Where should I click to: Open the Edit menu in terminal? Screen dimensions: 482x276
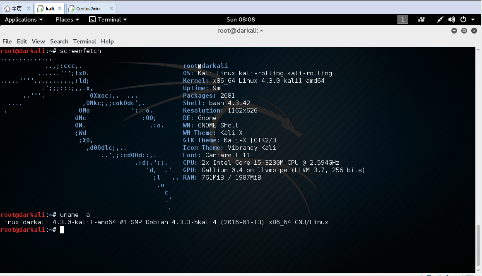click(x=22, y=41)
